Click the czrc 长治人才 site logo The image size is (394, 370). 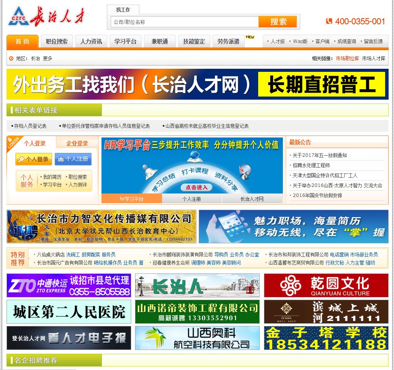[x=46, y=17]
